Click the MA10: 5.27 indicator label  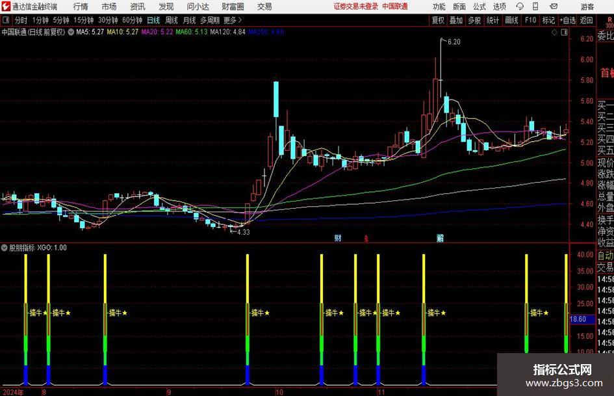click(x=123, y=32)
